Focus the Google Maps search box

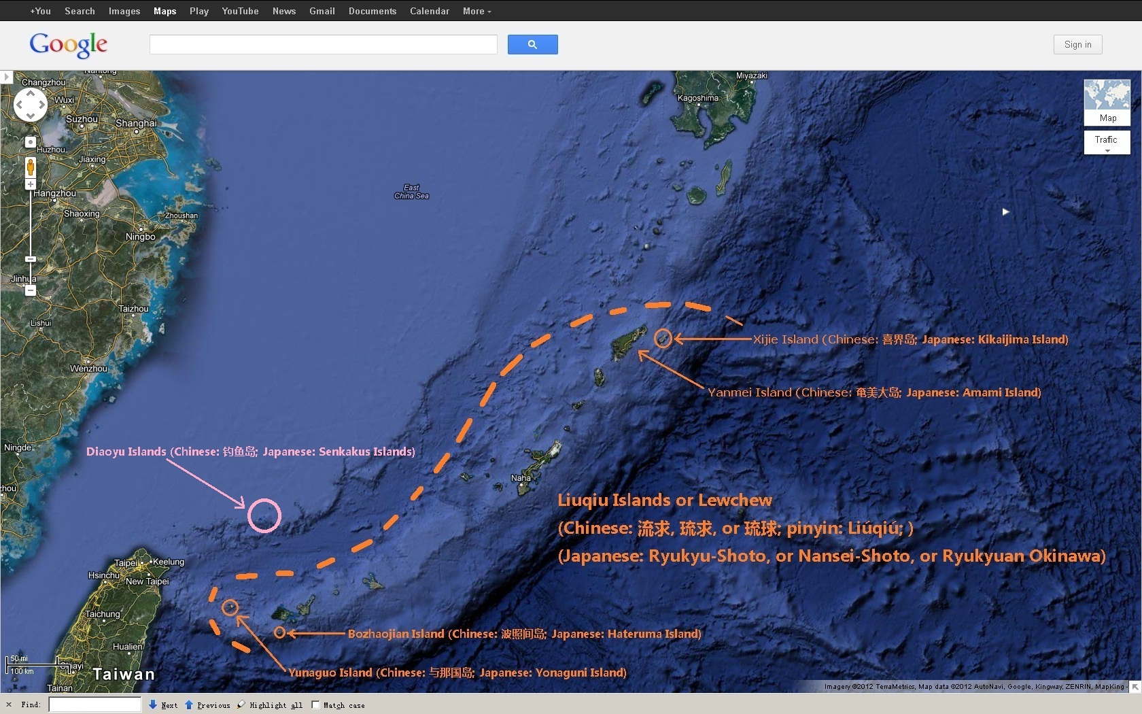click(x=324, y=44)
